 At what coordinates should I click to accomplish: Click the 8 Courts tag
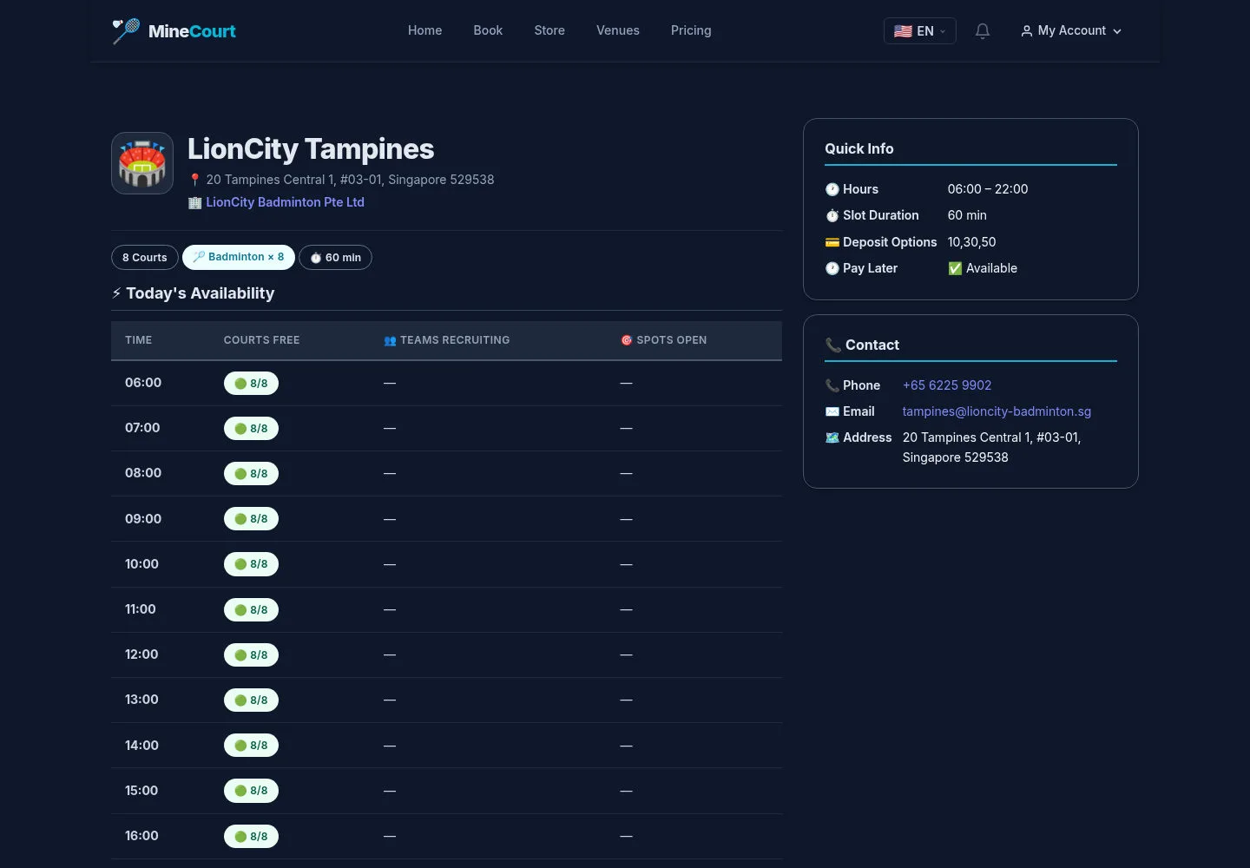point(145,258)
